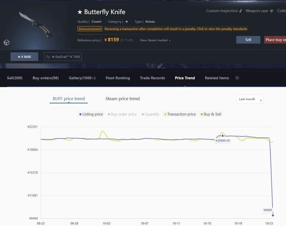Select the StatTrak ¥ 7500 variant button
Image resolution: width=286 pixels, height=226 pixels.
click(x=63, y=57)
